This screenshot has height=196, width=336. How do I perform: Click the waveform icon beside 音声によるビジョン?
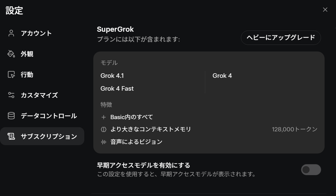104,142
